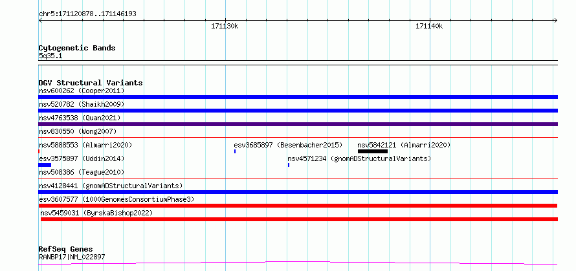Click the nsv600262 (Cooper2011) blue variant bar
Screen dimensions: 576x271
[x=298, y=97]
